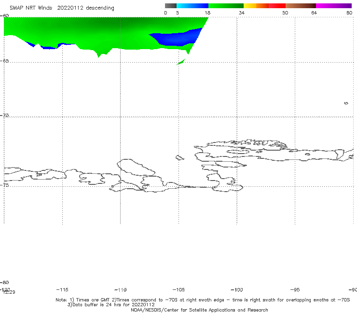
Task: Pick the magenta-purple segment of the color bar
Action: [334, 6]
